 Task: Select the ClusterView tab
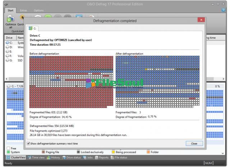click(x=16, y=157)
